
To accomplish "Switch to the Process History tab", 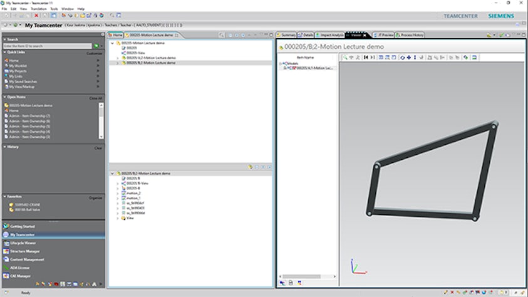I will (x=410, y=35).
